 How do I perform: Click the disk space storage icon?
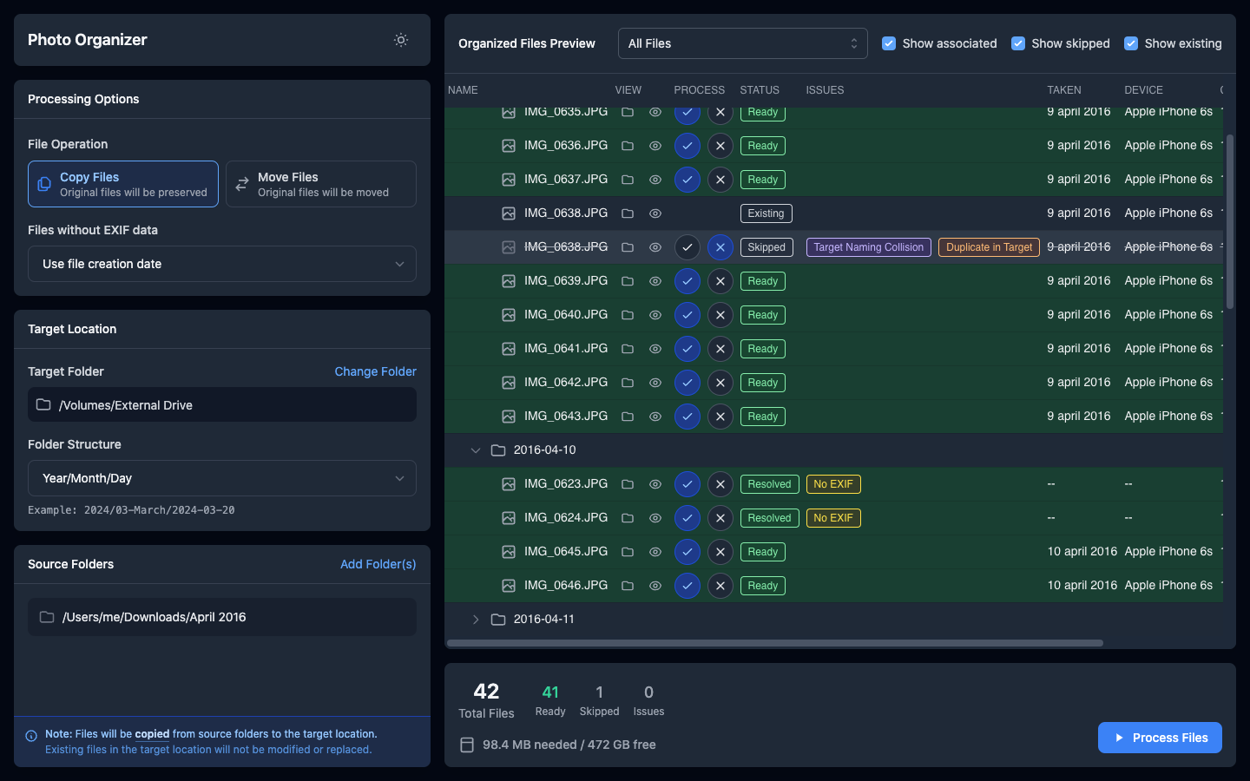[467, 745]
